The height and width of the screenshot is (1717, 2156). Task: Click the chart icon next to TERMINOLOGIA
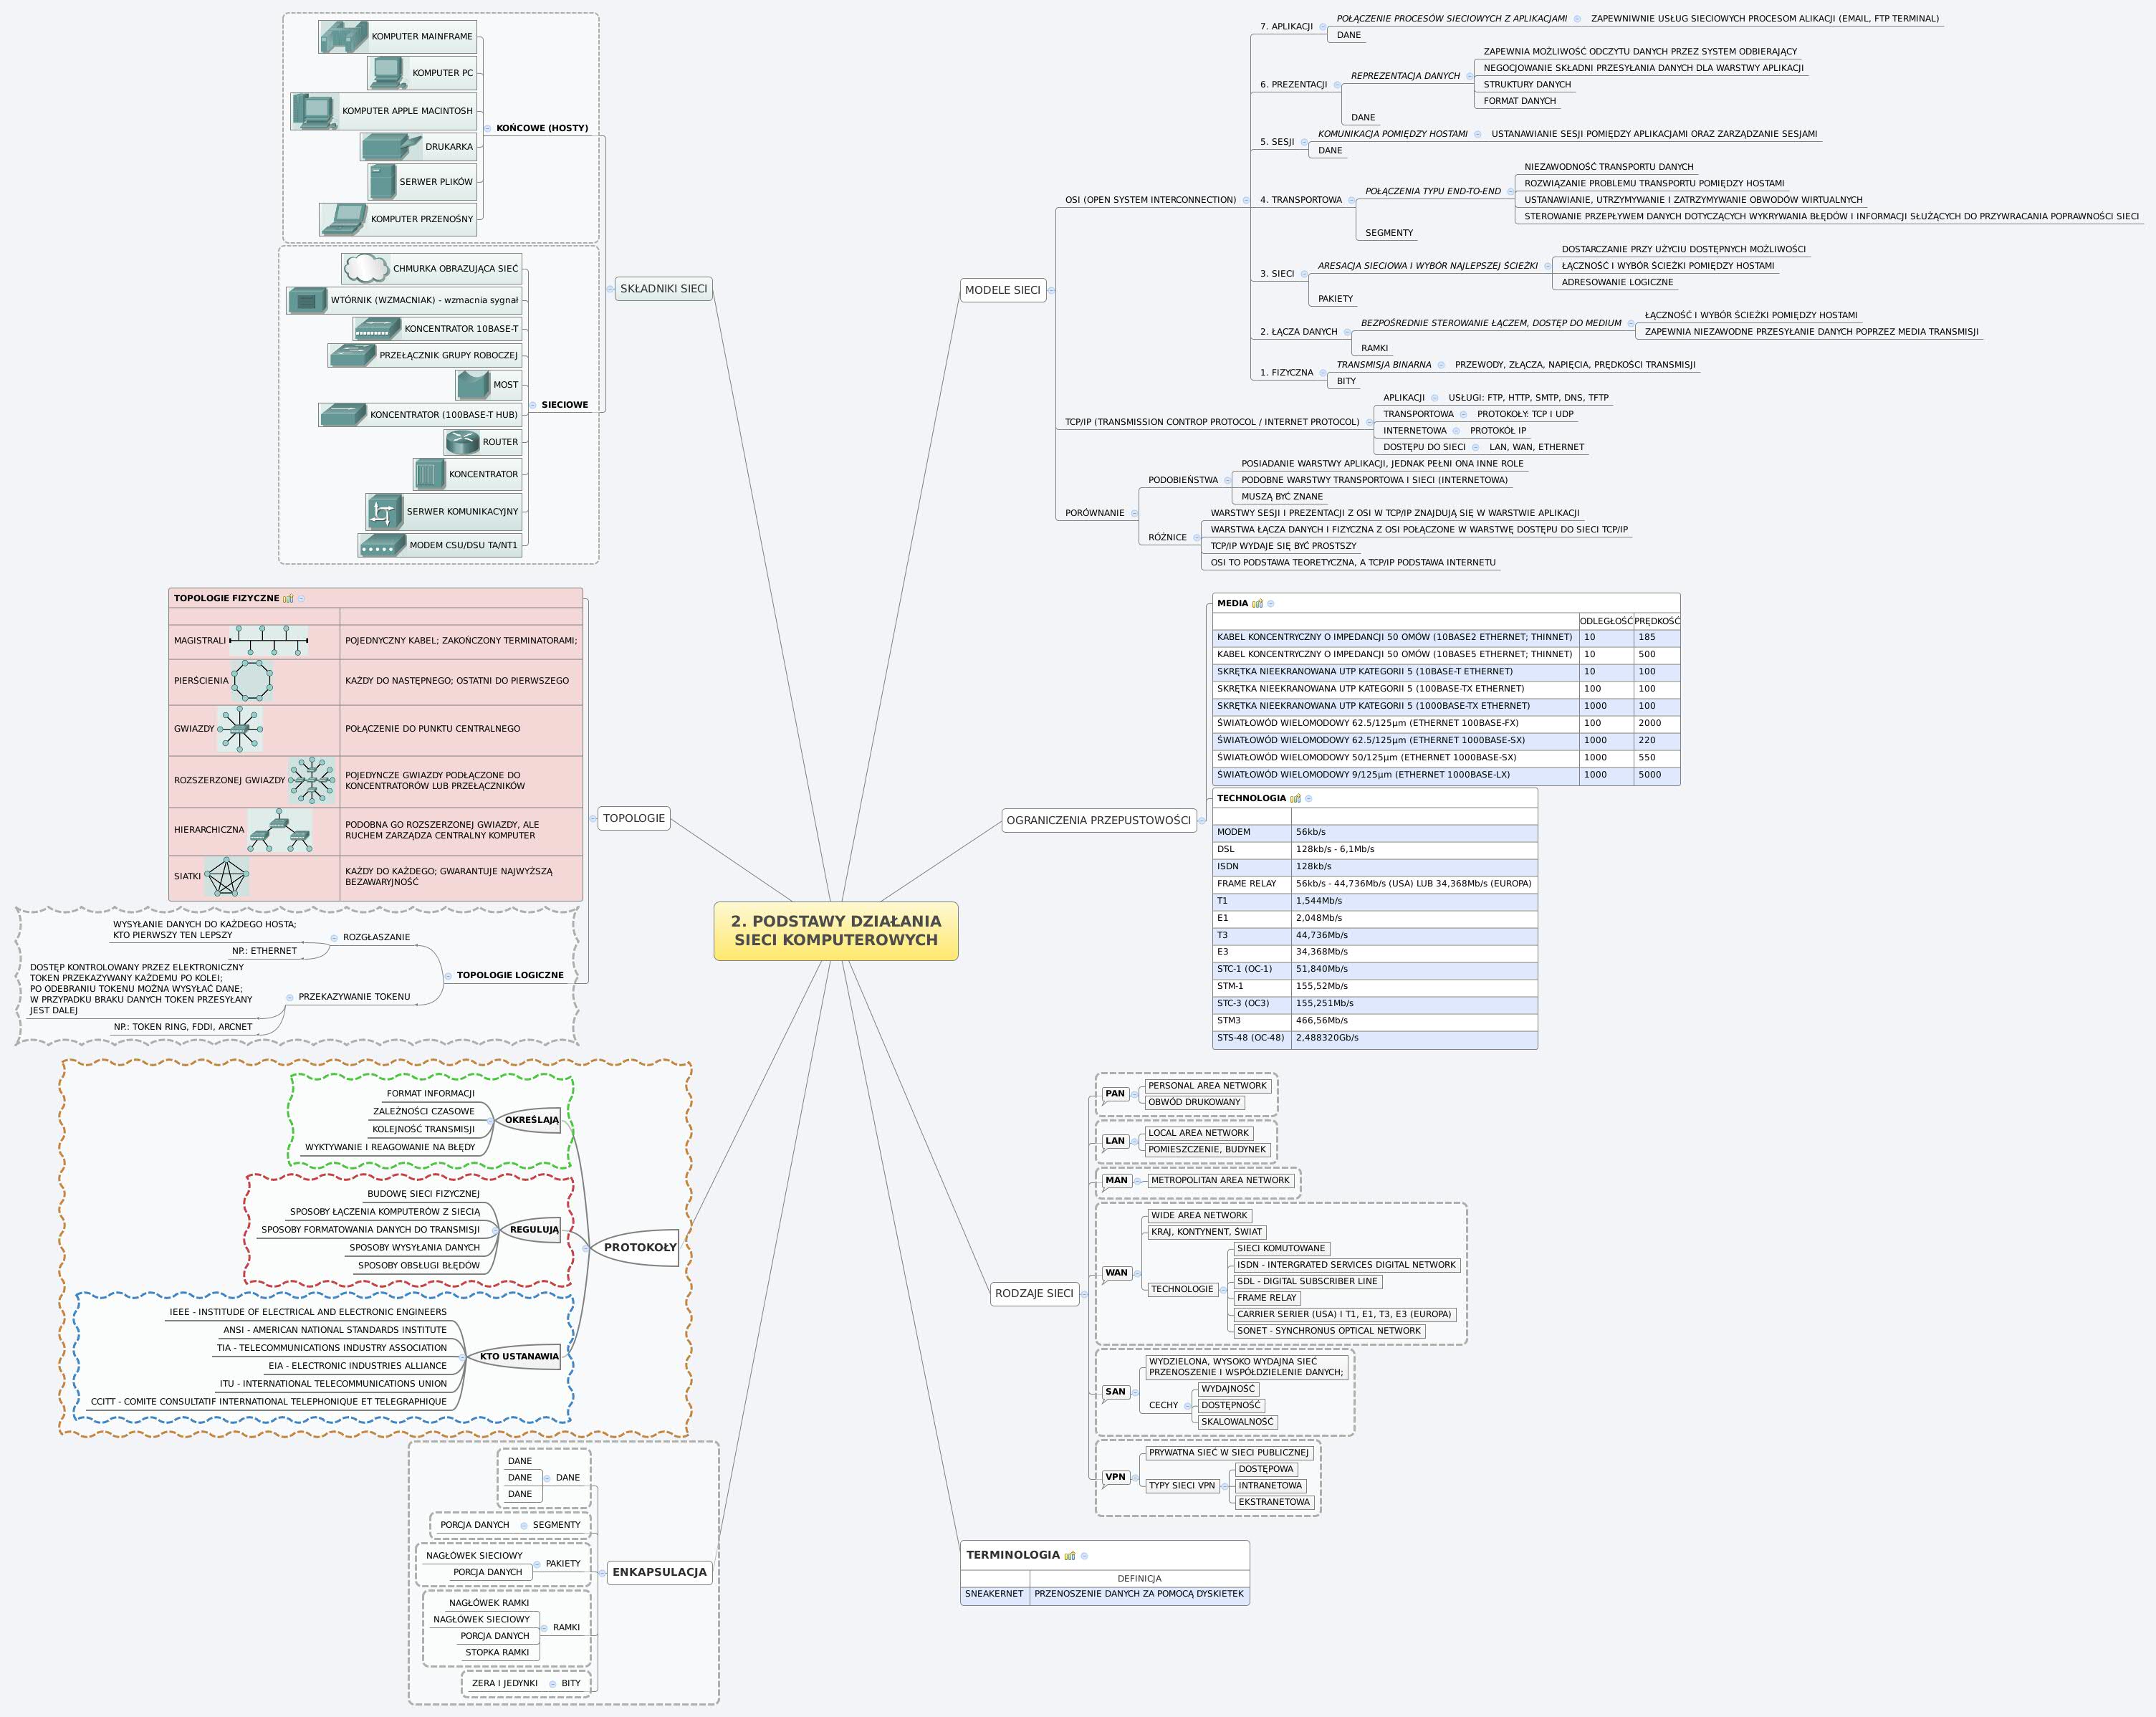click(x=1070, y=1555)
